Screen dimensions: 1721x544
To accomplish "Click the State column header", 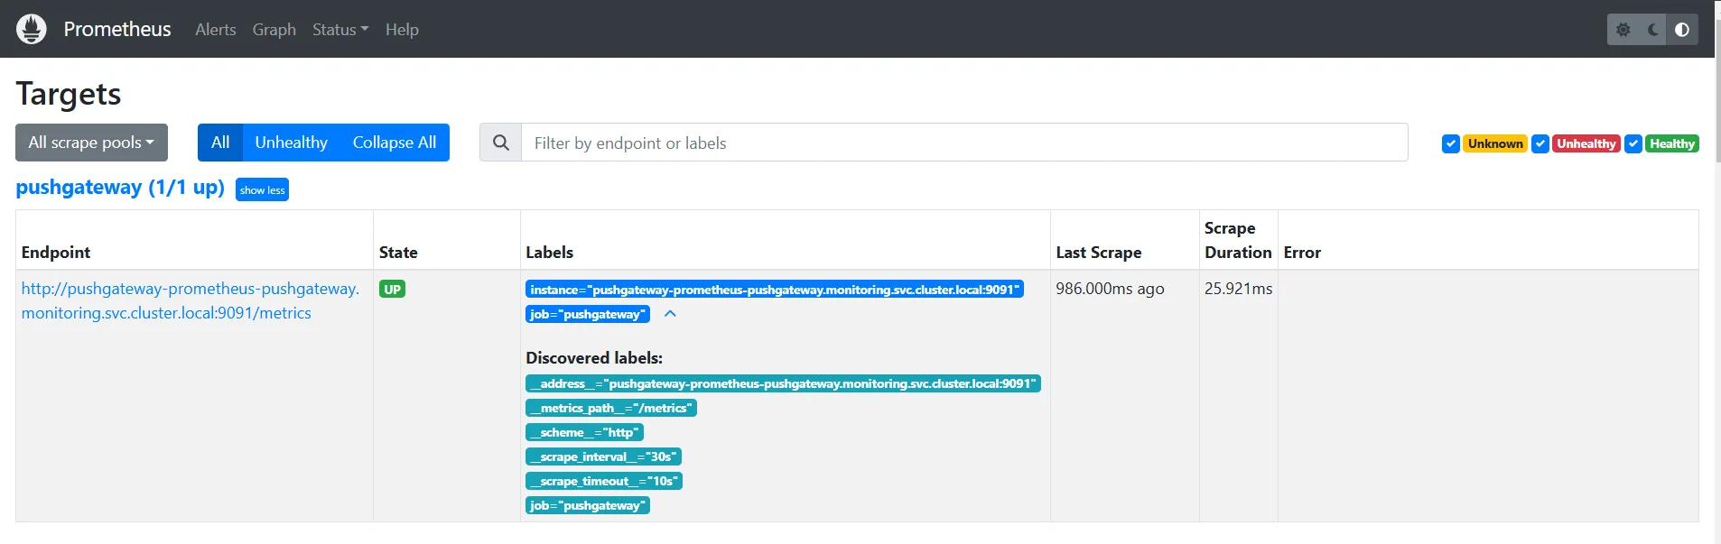I will (x=398, y=253).
